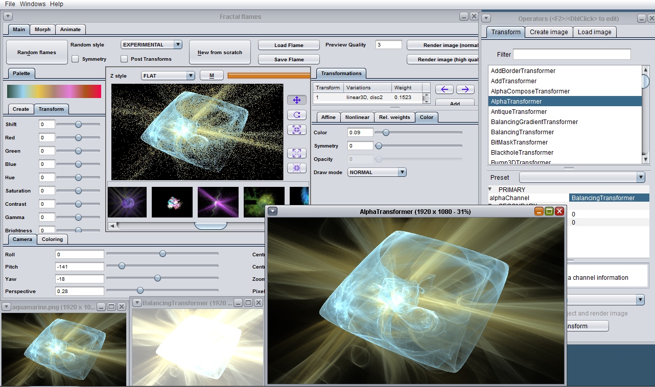The width and height of the screenshot is (655, 387).
Task: Click the scale triangle icon below rotate
Action: [297, 130]
